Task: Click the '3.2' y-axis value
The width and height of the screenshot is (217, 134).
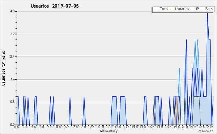Action: (12, 34)
